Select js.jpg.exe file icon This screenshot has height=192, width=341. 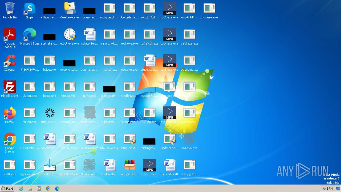click(90, 87)
